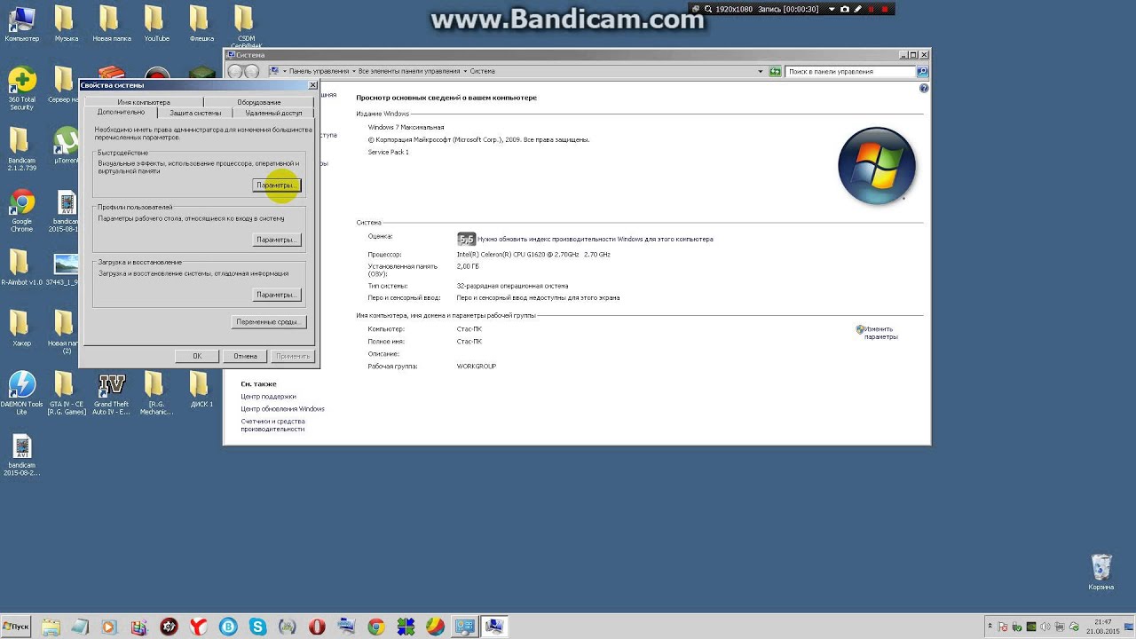1136x639 pixels.
Task: Close the Свойства системы dialog
Action: pos(312,85)
